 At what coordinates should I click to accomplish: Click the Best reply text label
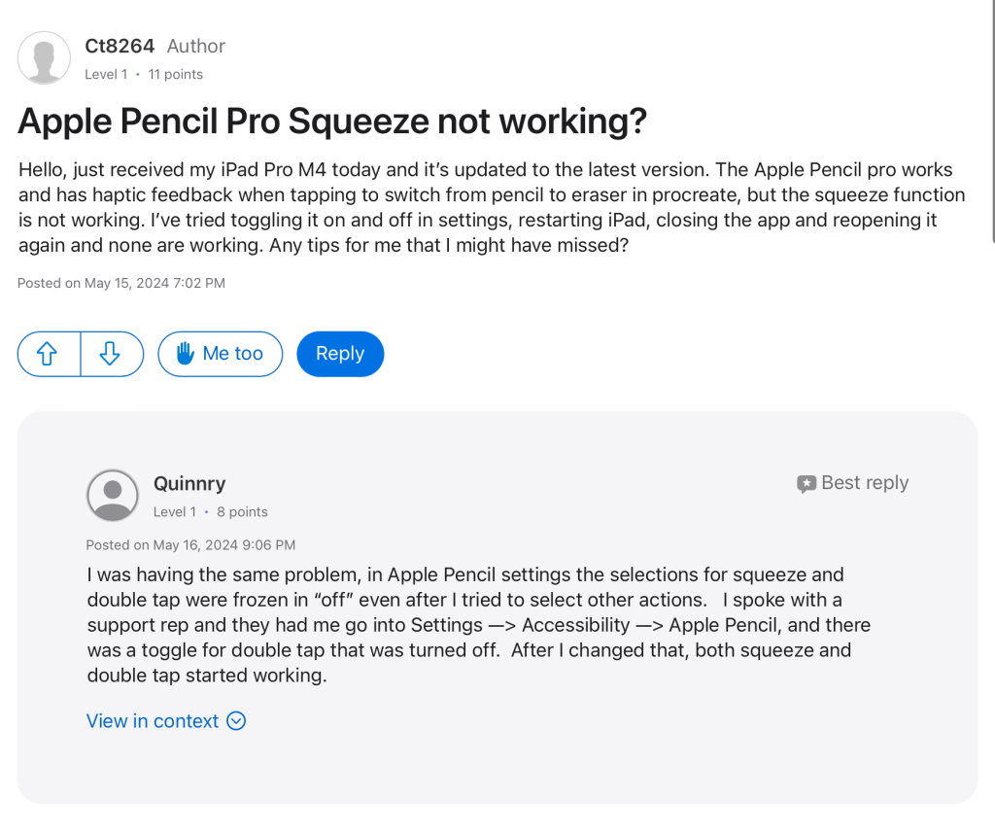(865, 483)
